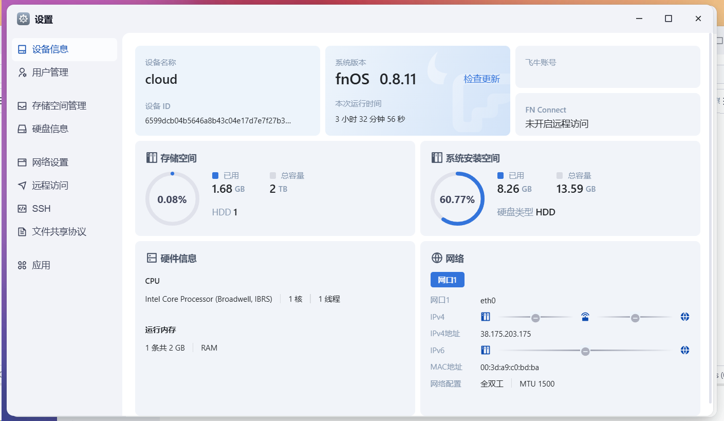Go to 存储空间管理 section
Image resolution: width=724 pixels, height=421 pixels.
coord(65,106)
